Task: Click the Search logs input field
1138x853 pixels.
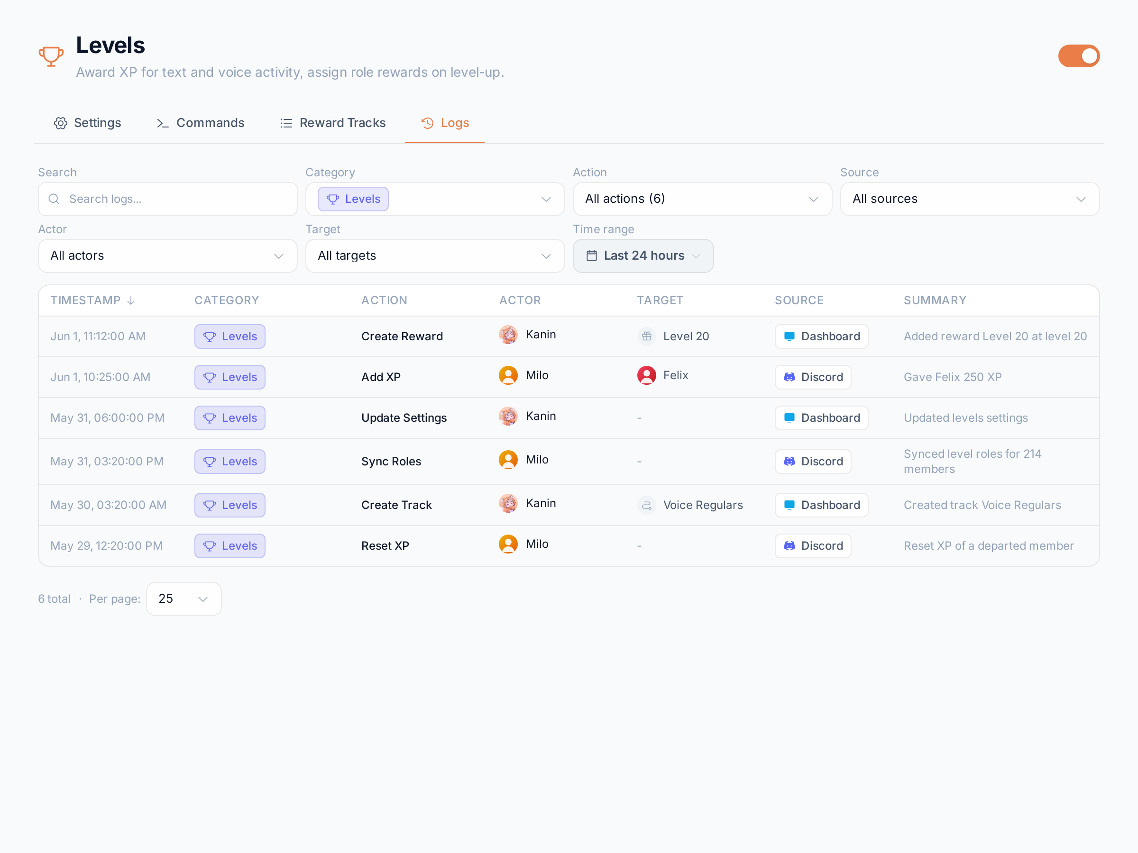Action: (168, 199)
